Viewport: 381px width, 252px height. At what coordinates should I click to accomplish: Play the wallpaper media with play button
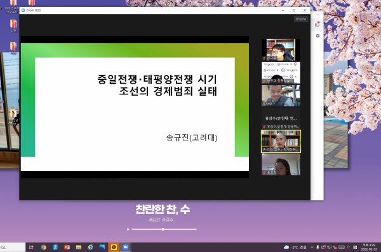pos(128,229)
